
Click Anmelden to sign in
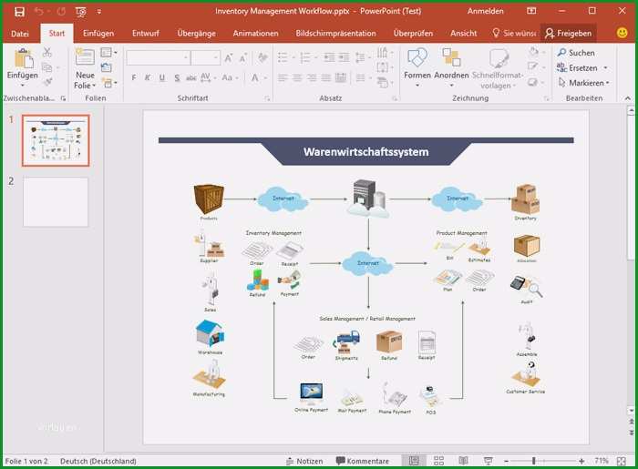click(486, 11)
